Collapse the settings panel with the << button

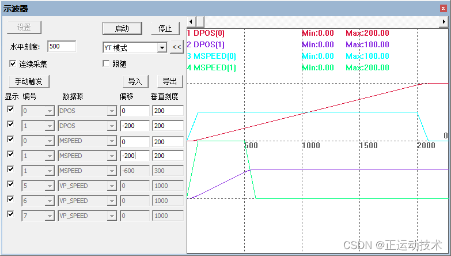point(177,47)
